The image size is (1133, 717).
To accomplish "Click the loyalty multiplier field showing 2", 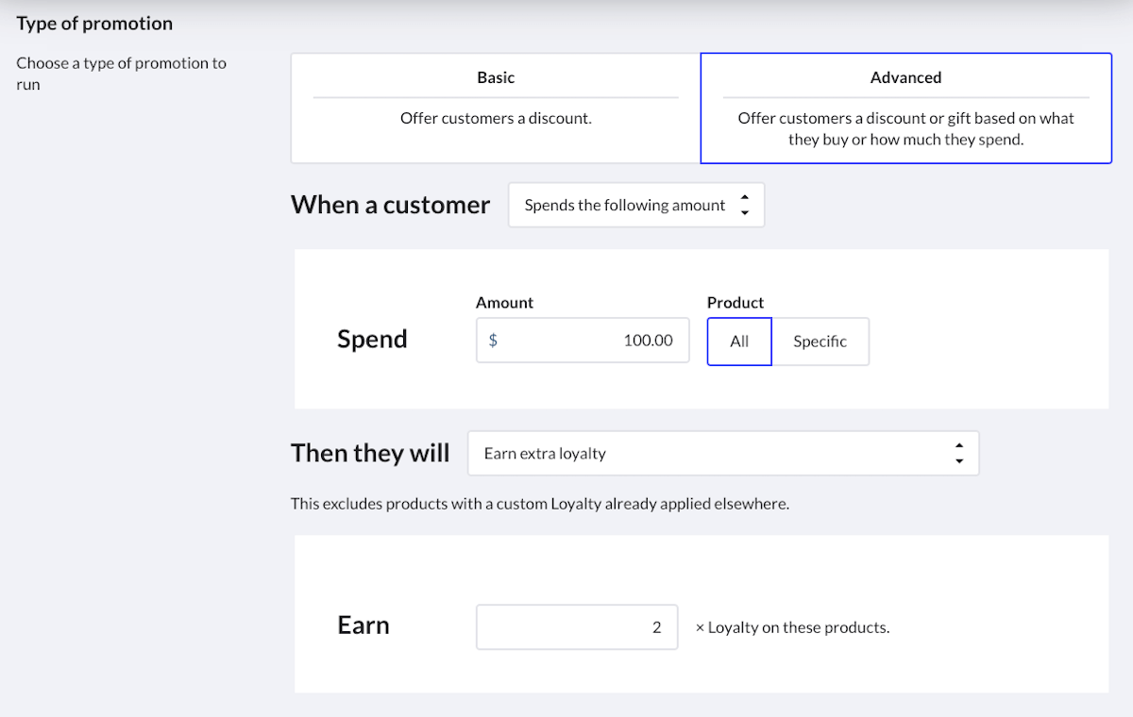I will click(x=577, y=627).
